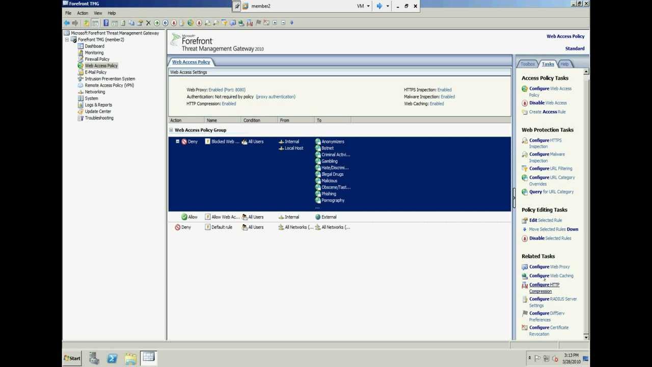Image resolution: width=652 pixels, height=367 pixels.
Task: Open the VM dropdown on the top bar
Action: [363, 6]
